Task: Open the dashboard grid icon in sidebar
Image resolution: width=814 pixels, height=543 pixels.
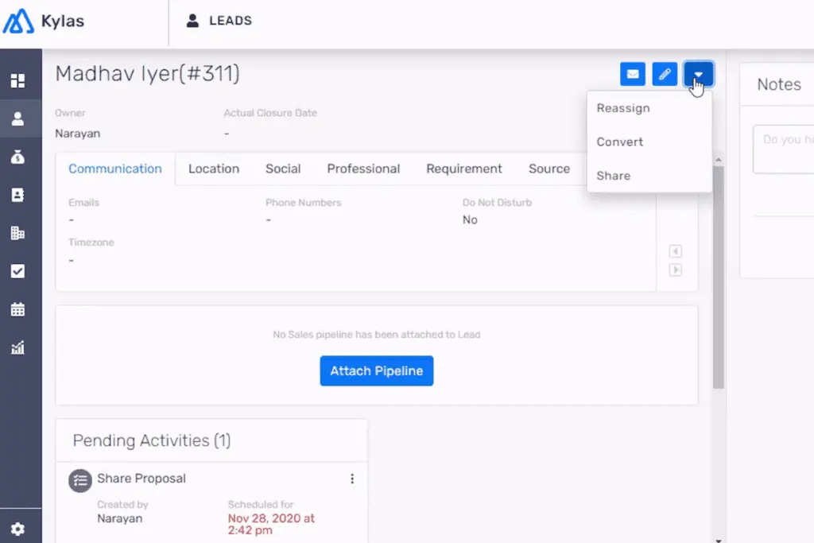Action: pyautogui.click(x=17, y=80)
